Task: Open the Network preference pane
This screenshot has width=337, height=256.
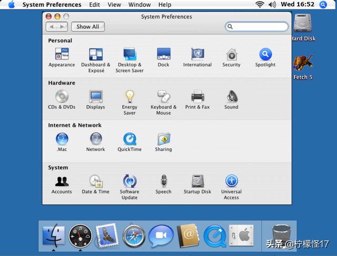Action: [x=96, y=139]
